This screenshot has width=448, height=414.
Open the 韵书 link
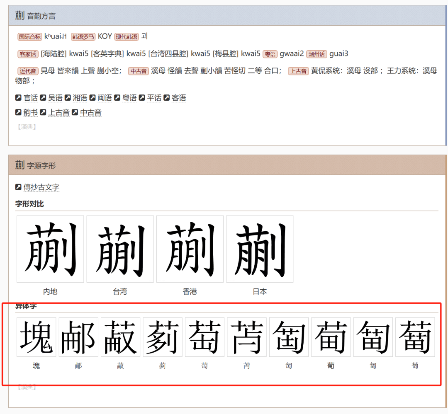tap(31, 112)
